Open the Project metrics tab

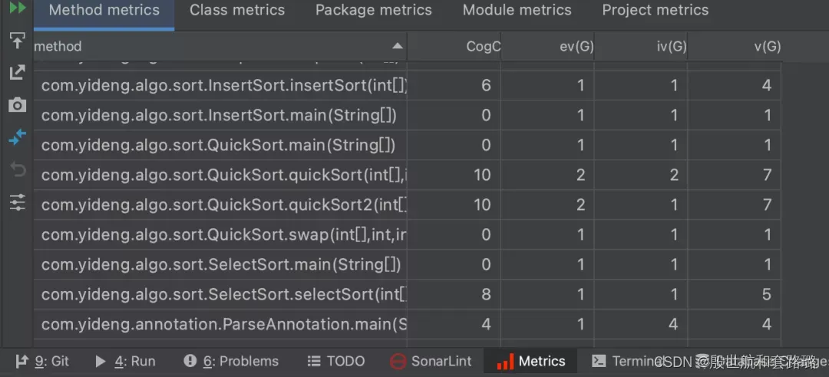[655, 11]
